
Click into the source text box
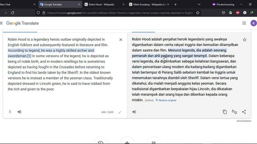click(x=61, y=64)
